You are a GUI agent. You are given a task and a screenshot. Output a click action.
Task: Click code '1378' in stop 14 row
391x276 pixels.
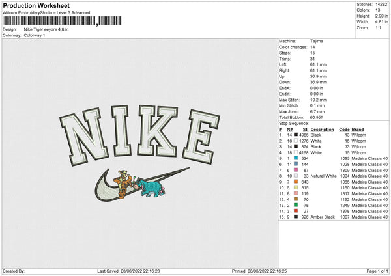tap(345, 212)
